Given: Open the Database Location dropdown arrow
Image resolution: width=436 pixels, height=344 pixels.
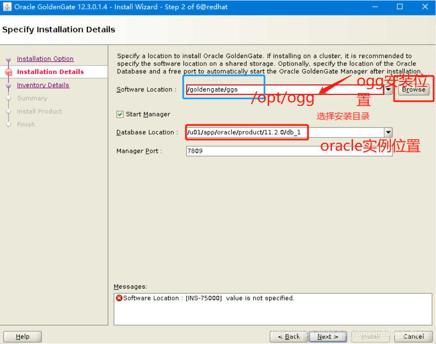Looking at the screenshot, I should tap(388, 132).
